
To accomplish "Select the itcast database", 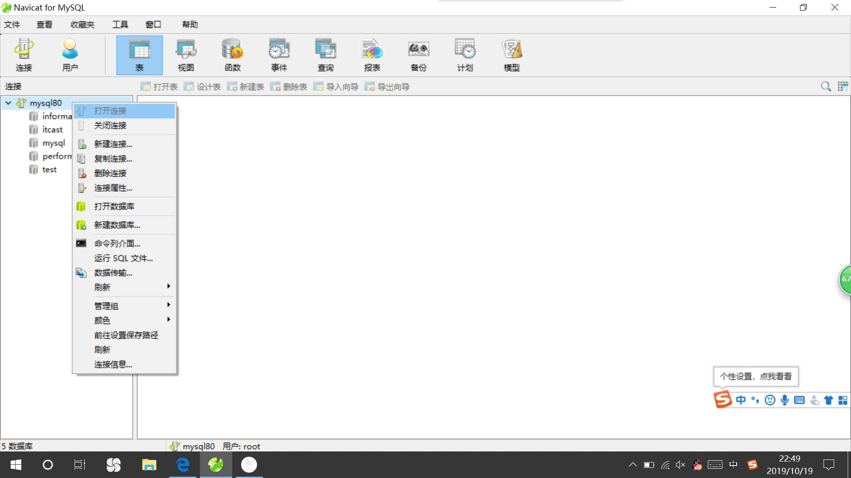I will tap(52, 130).
